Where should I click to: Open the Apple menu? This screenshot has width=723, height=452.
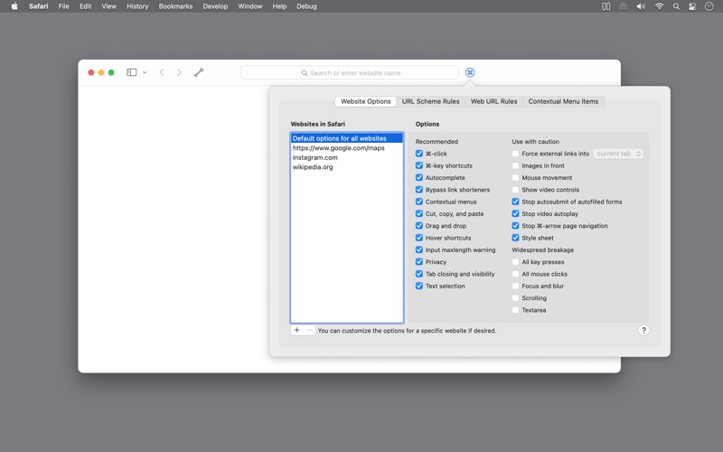(x=14, y=6)
